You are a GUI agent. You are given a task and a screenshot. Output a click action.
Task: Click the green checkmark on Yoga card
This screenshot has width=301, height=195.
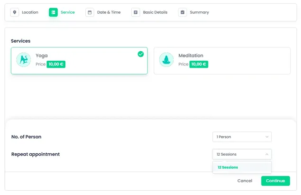(x=141, y=54)
